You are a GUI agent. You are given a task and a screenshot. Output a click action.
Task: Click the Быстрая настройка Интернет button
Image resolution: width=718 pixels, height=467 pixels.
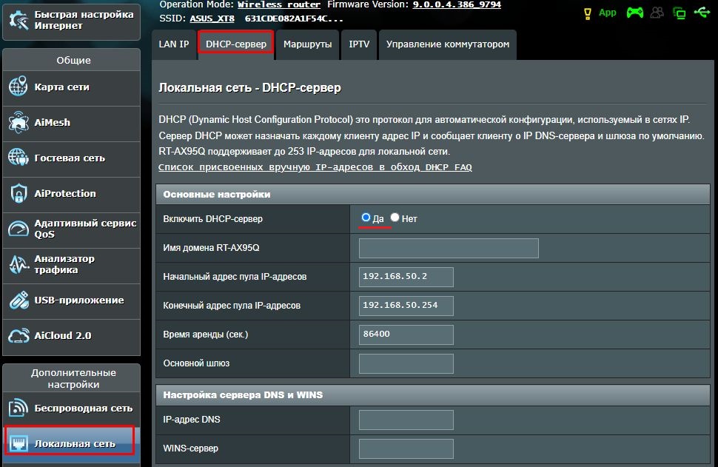coord(72,21)
